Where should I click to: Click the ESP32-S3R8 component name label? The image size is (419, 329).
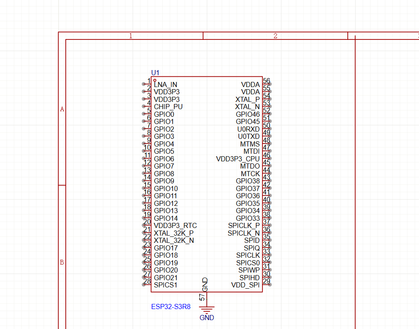click(x=170, y=307)
